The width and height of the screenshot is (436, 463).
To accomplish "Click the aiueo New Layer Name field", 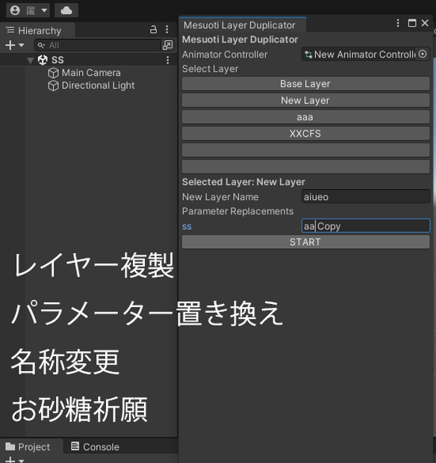I will pyautogui.click(x=366, y=196).
